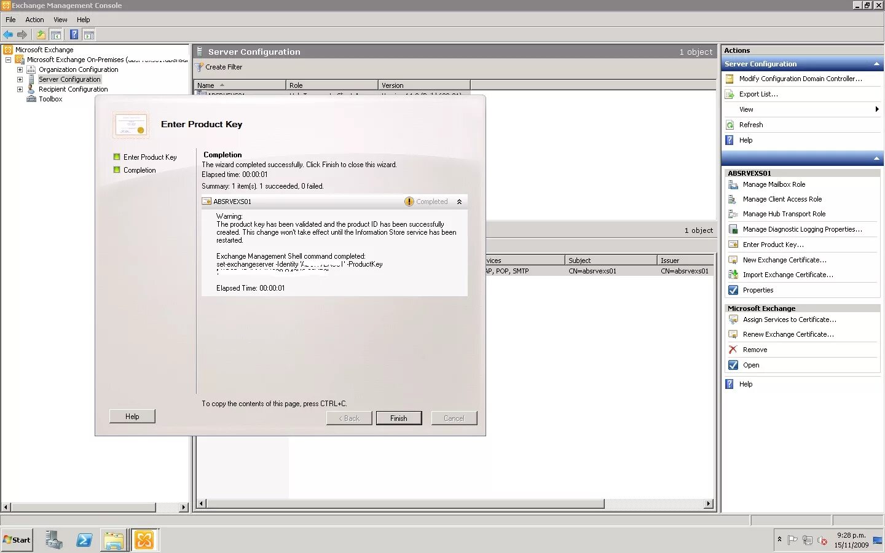This screenshot has width=885, height=553.
Task: Launch PowerShell from the taskbar
Action: point(84,540)
